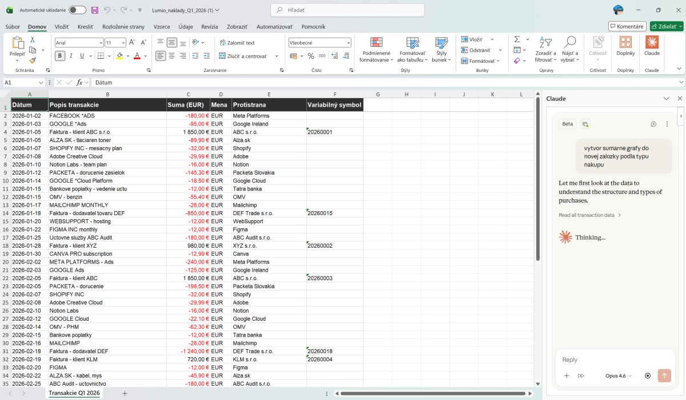Screen dimensions: 686x400
Task: Open the Vložiť ribbon tab
Action: (62, 27)
